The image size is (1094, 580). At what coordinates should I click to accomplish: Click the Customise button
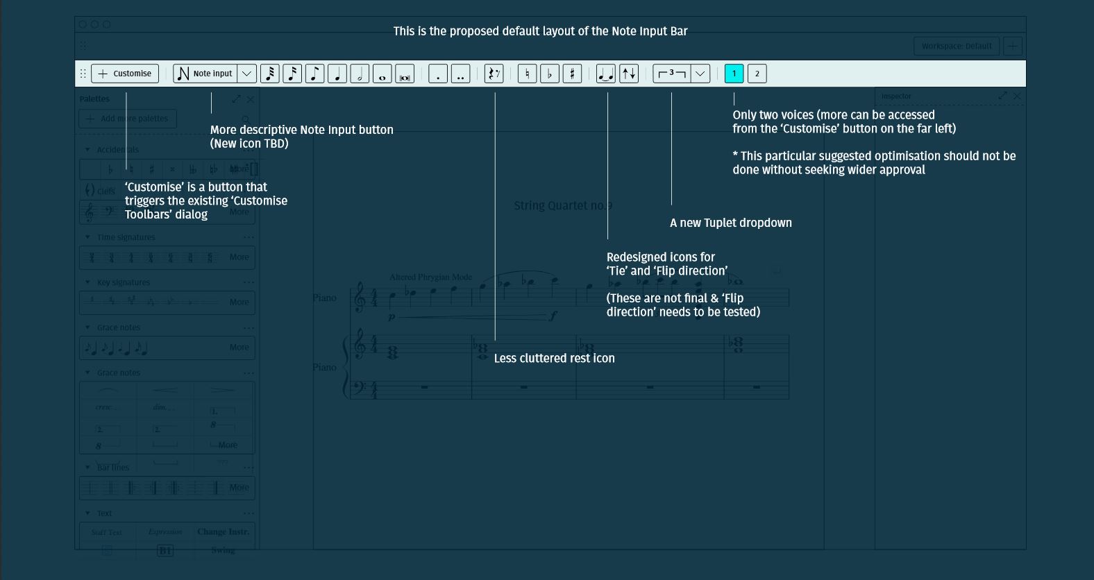[125, 74]
